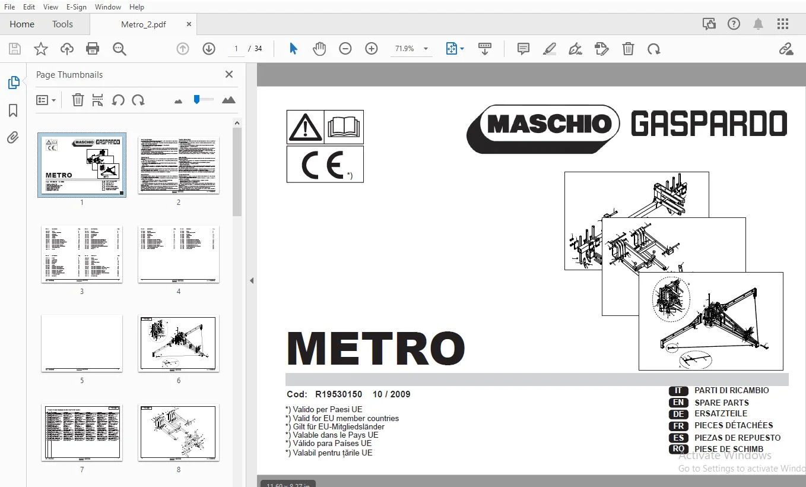The height and width of the screenshot is (487, 806).
Task: Open the File menu
Action: (9, 7)
